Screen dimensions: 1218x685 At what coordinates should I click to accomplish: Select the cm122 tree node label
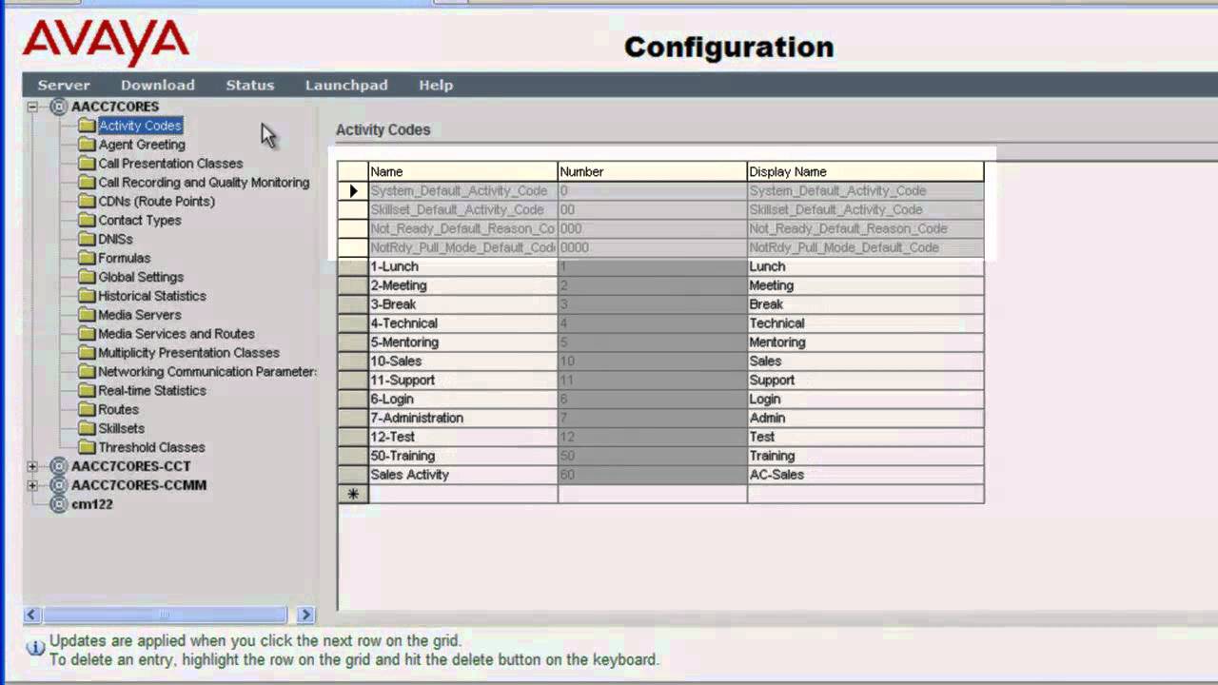point(92,504)
